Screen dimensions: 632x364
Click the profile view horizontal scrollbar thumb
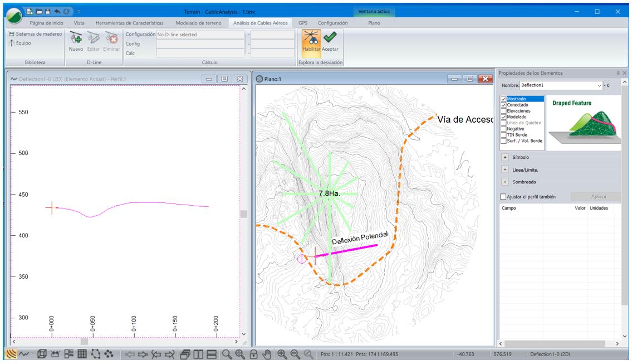pos(84,341)
